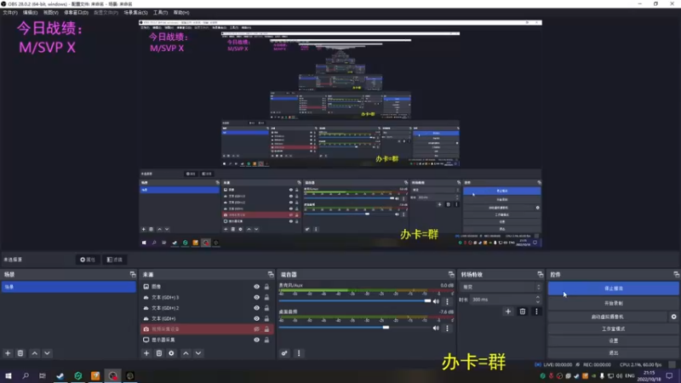Remove the transition with the trash icon
The width and height of the screenshot is (681, 383).
pos(523,312)
